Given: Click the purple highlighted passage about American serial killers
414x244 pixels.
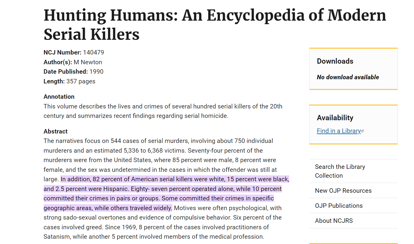Looking at the screenshot, I should [166, 193].
